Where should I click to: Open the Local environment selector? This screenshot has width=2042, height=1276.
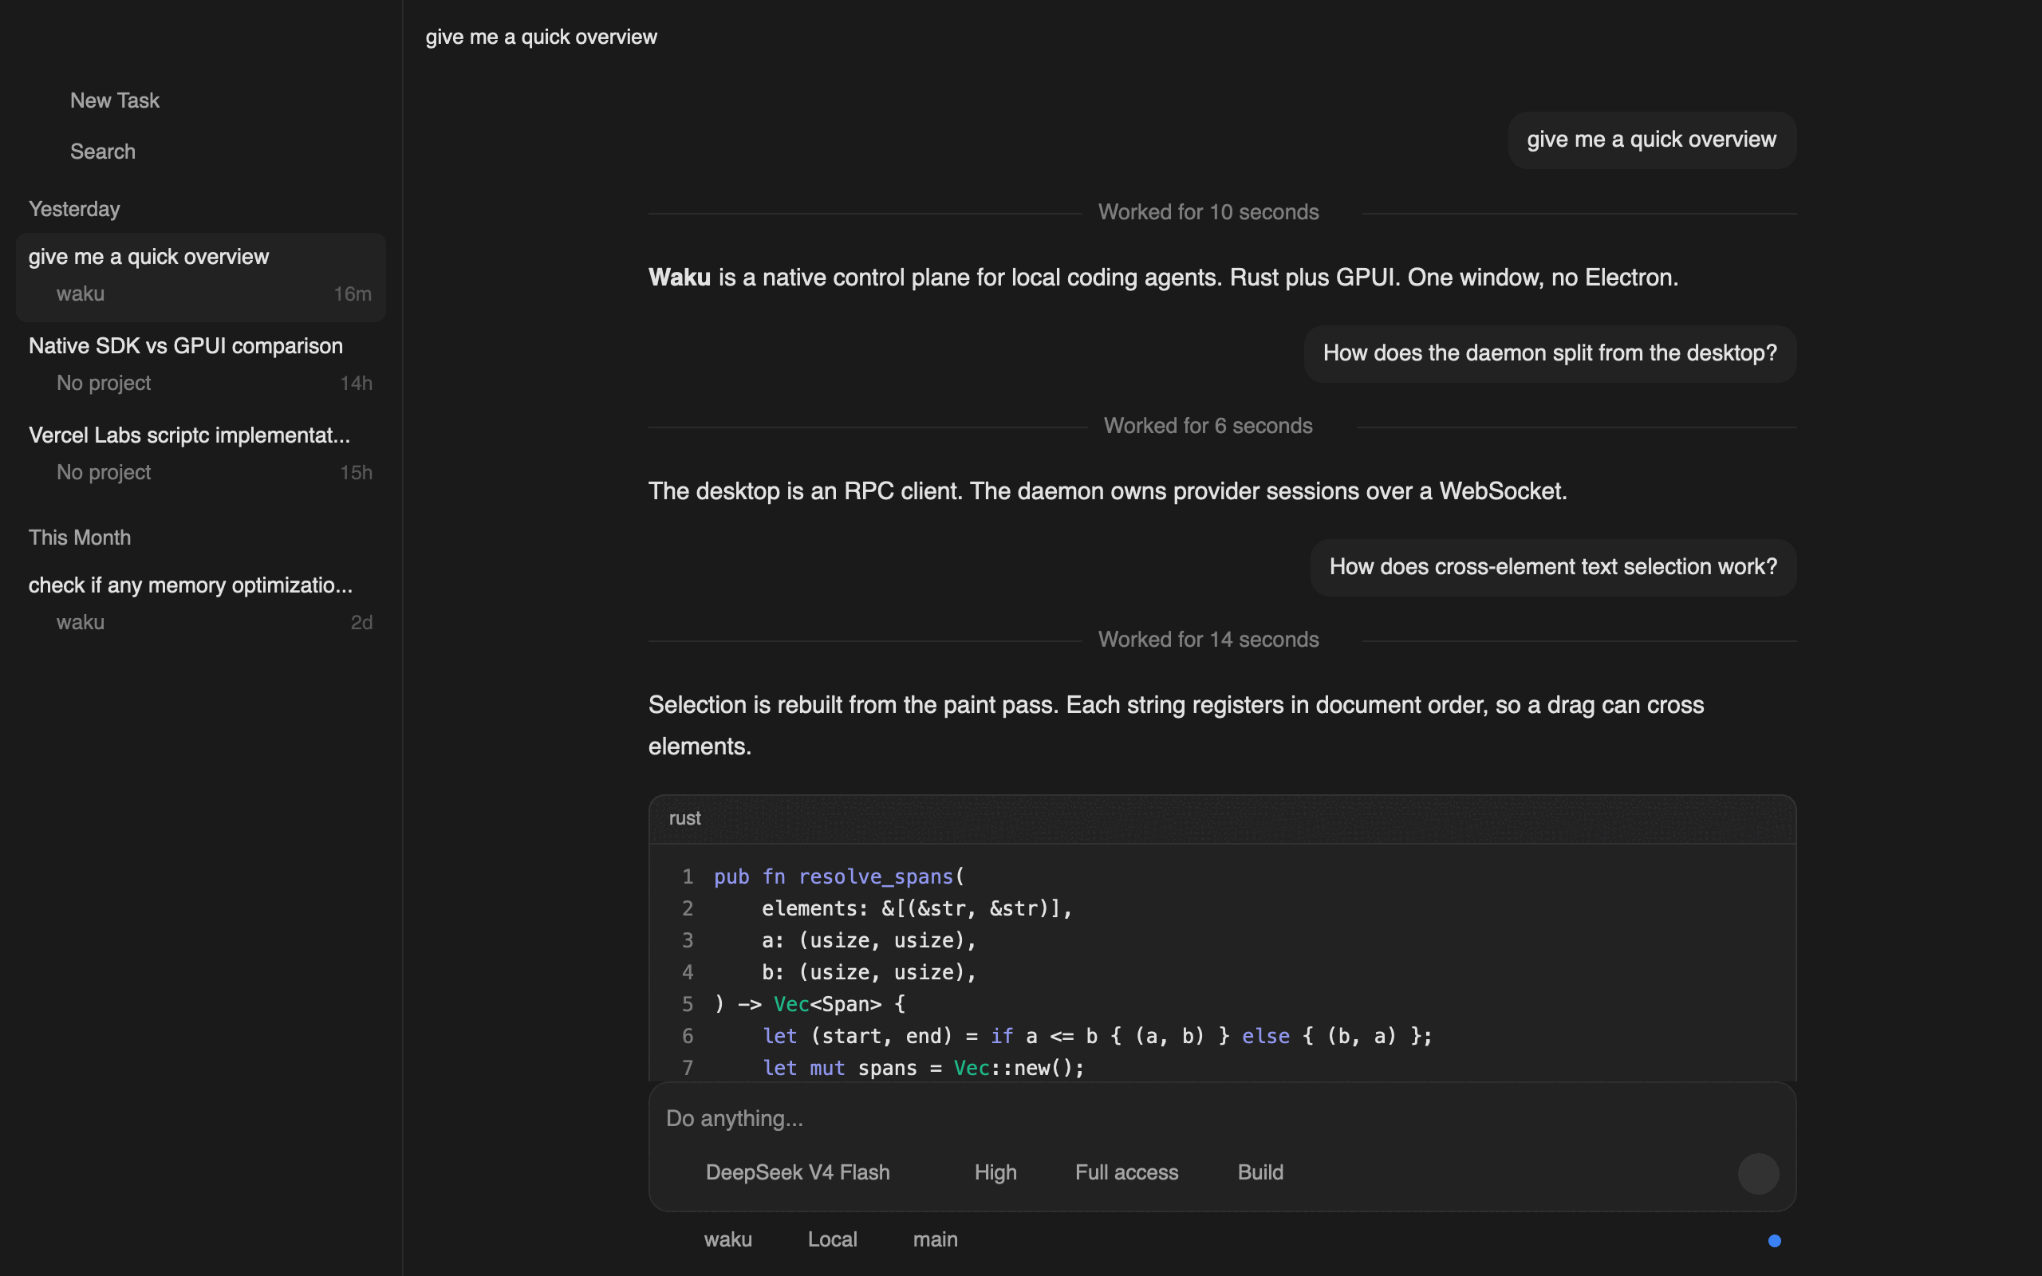click(x=832, y=1239)
